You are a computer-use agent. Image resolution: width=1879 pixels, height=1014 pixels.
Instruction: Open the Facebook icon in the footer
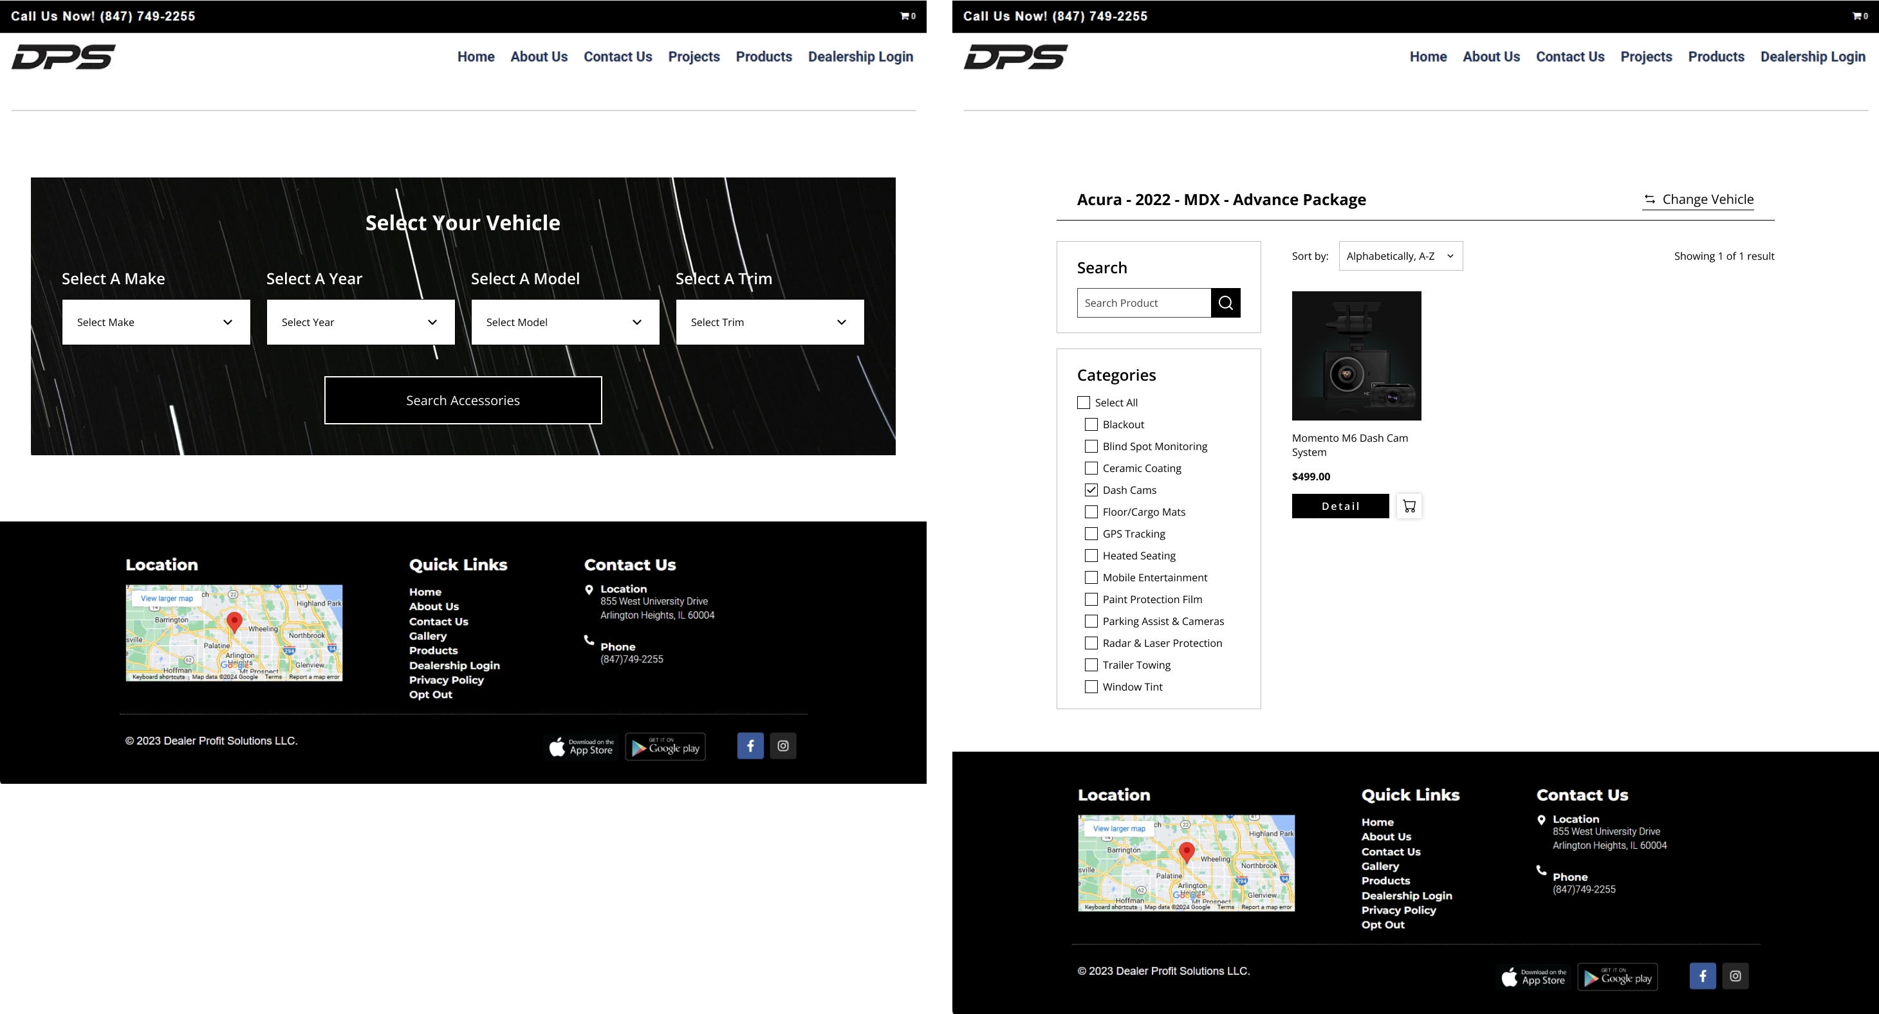click(1703, 976)
